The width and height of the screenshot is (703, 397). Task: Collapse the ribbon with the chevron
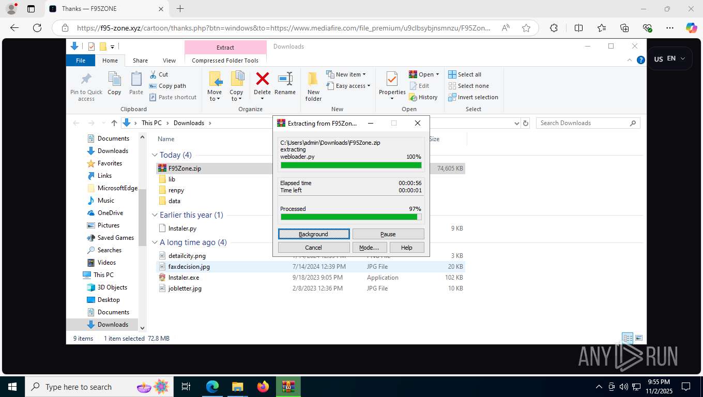[x=630, y=60]
